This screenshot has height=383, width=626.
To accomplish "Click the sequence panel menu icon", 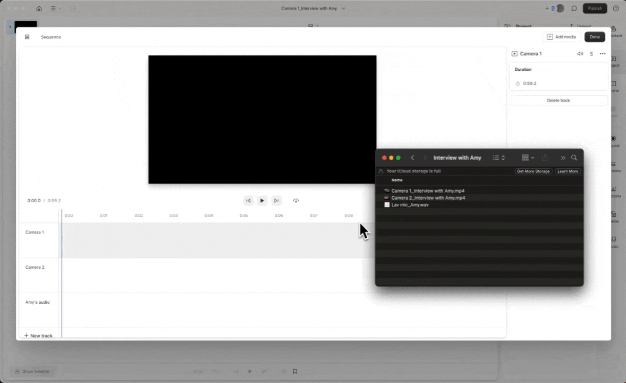I will 27,37.
